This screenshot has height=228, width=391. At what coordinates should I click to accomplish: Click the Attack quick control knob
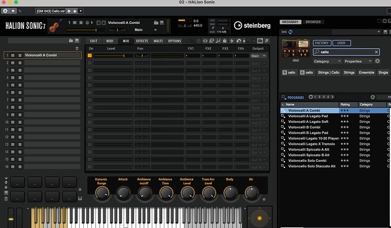click(x=123, y=193)
